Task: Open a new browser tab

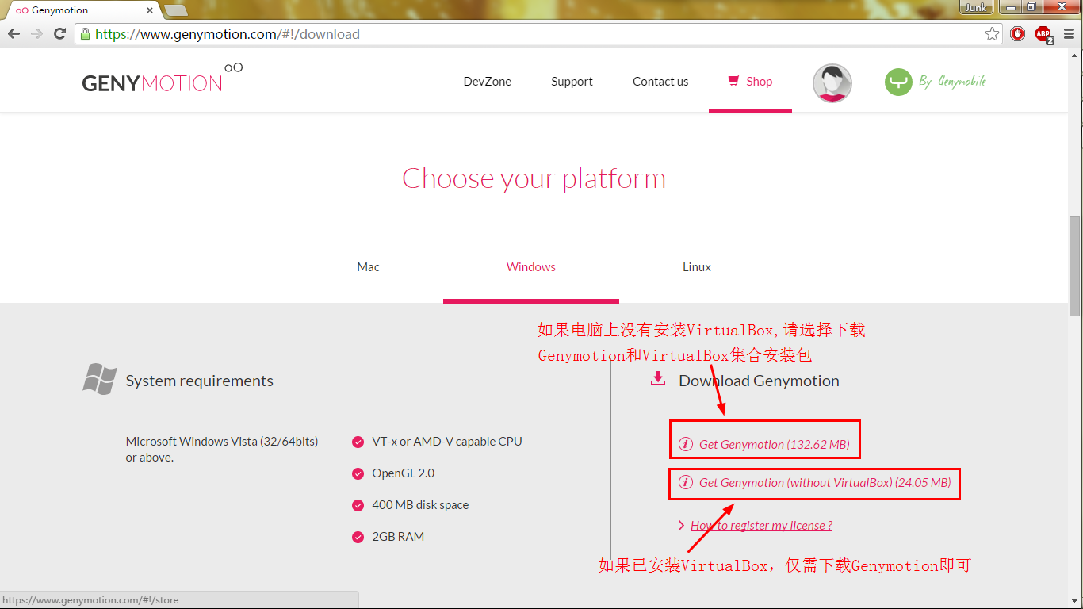Action: [x=175, y=10]
